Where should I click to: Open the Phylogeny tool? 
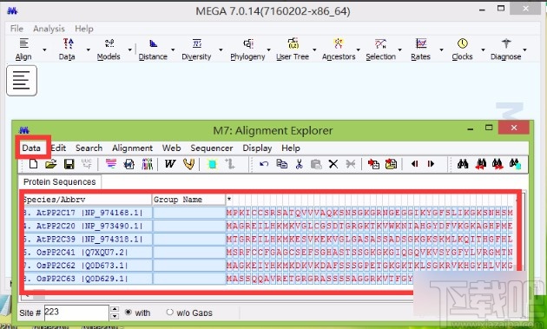point(247,49)
